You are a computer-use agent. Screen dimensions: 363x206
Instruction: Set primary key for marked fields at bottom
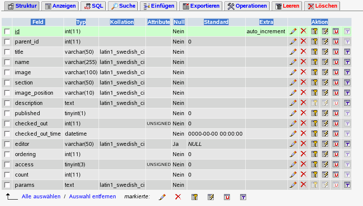point(195,197)
